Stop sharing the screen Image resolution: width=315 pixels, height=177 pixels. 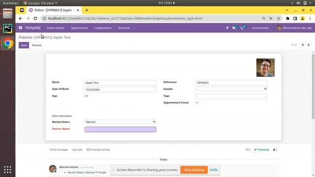pyautogui.click(x=194, y=170)
